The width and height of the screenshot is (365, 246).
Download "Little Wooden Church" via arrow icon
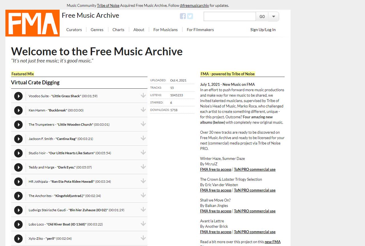tap(143, 124)
